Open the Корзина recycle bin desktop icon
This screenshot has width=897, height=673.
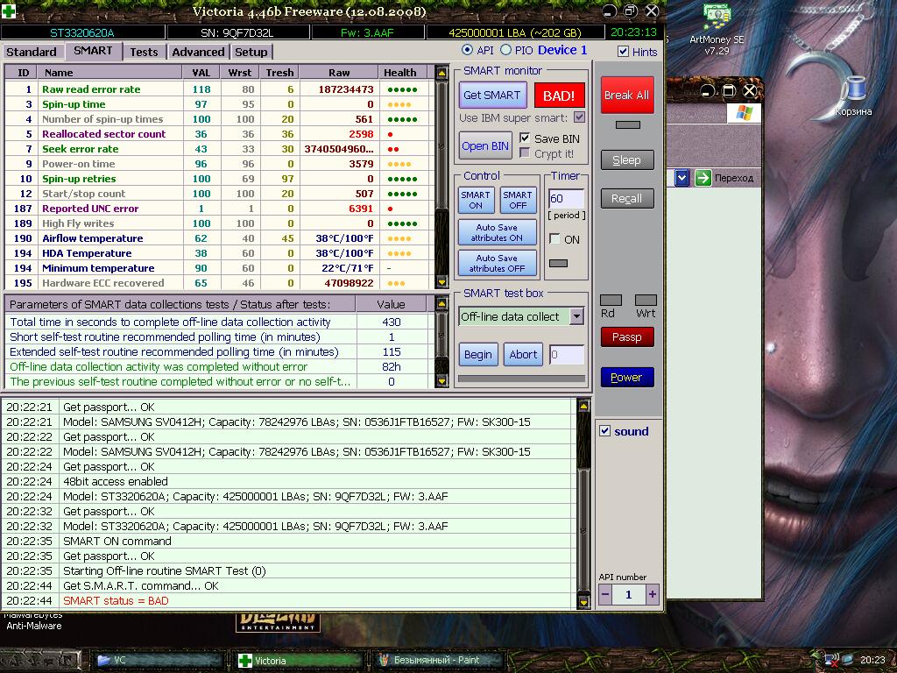pyautogui.click(x=853, y=96)
